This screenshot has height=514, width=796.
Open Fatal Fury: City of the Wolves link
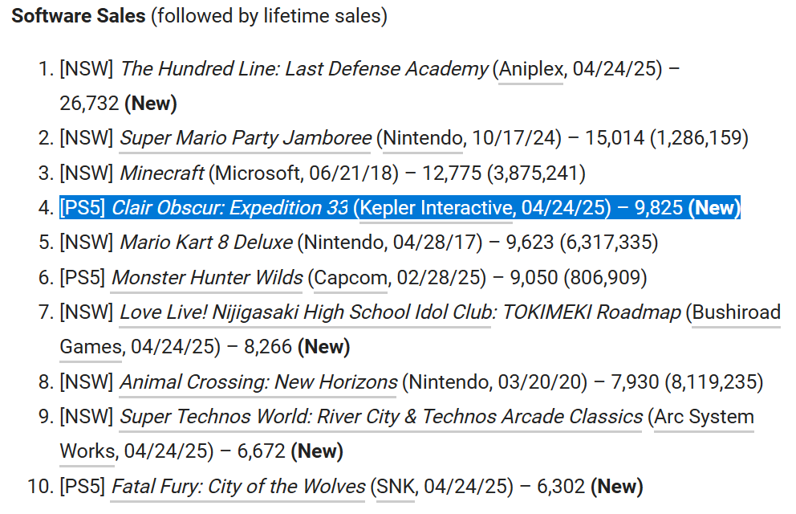(238, 486)
